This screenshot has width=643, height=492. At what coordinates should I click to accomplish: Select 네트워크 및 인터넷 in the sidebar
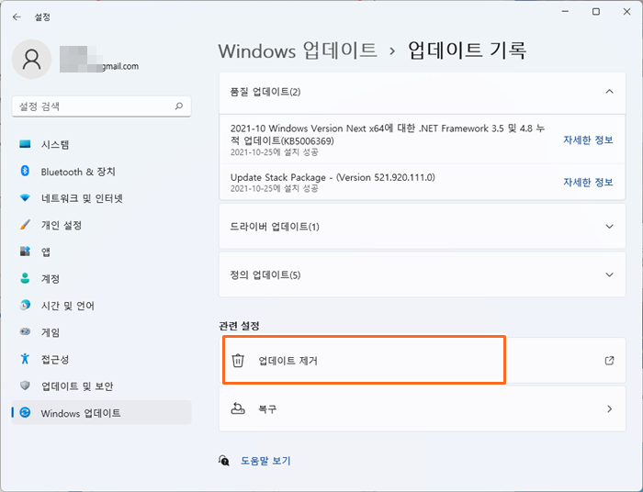coord(101,198)
